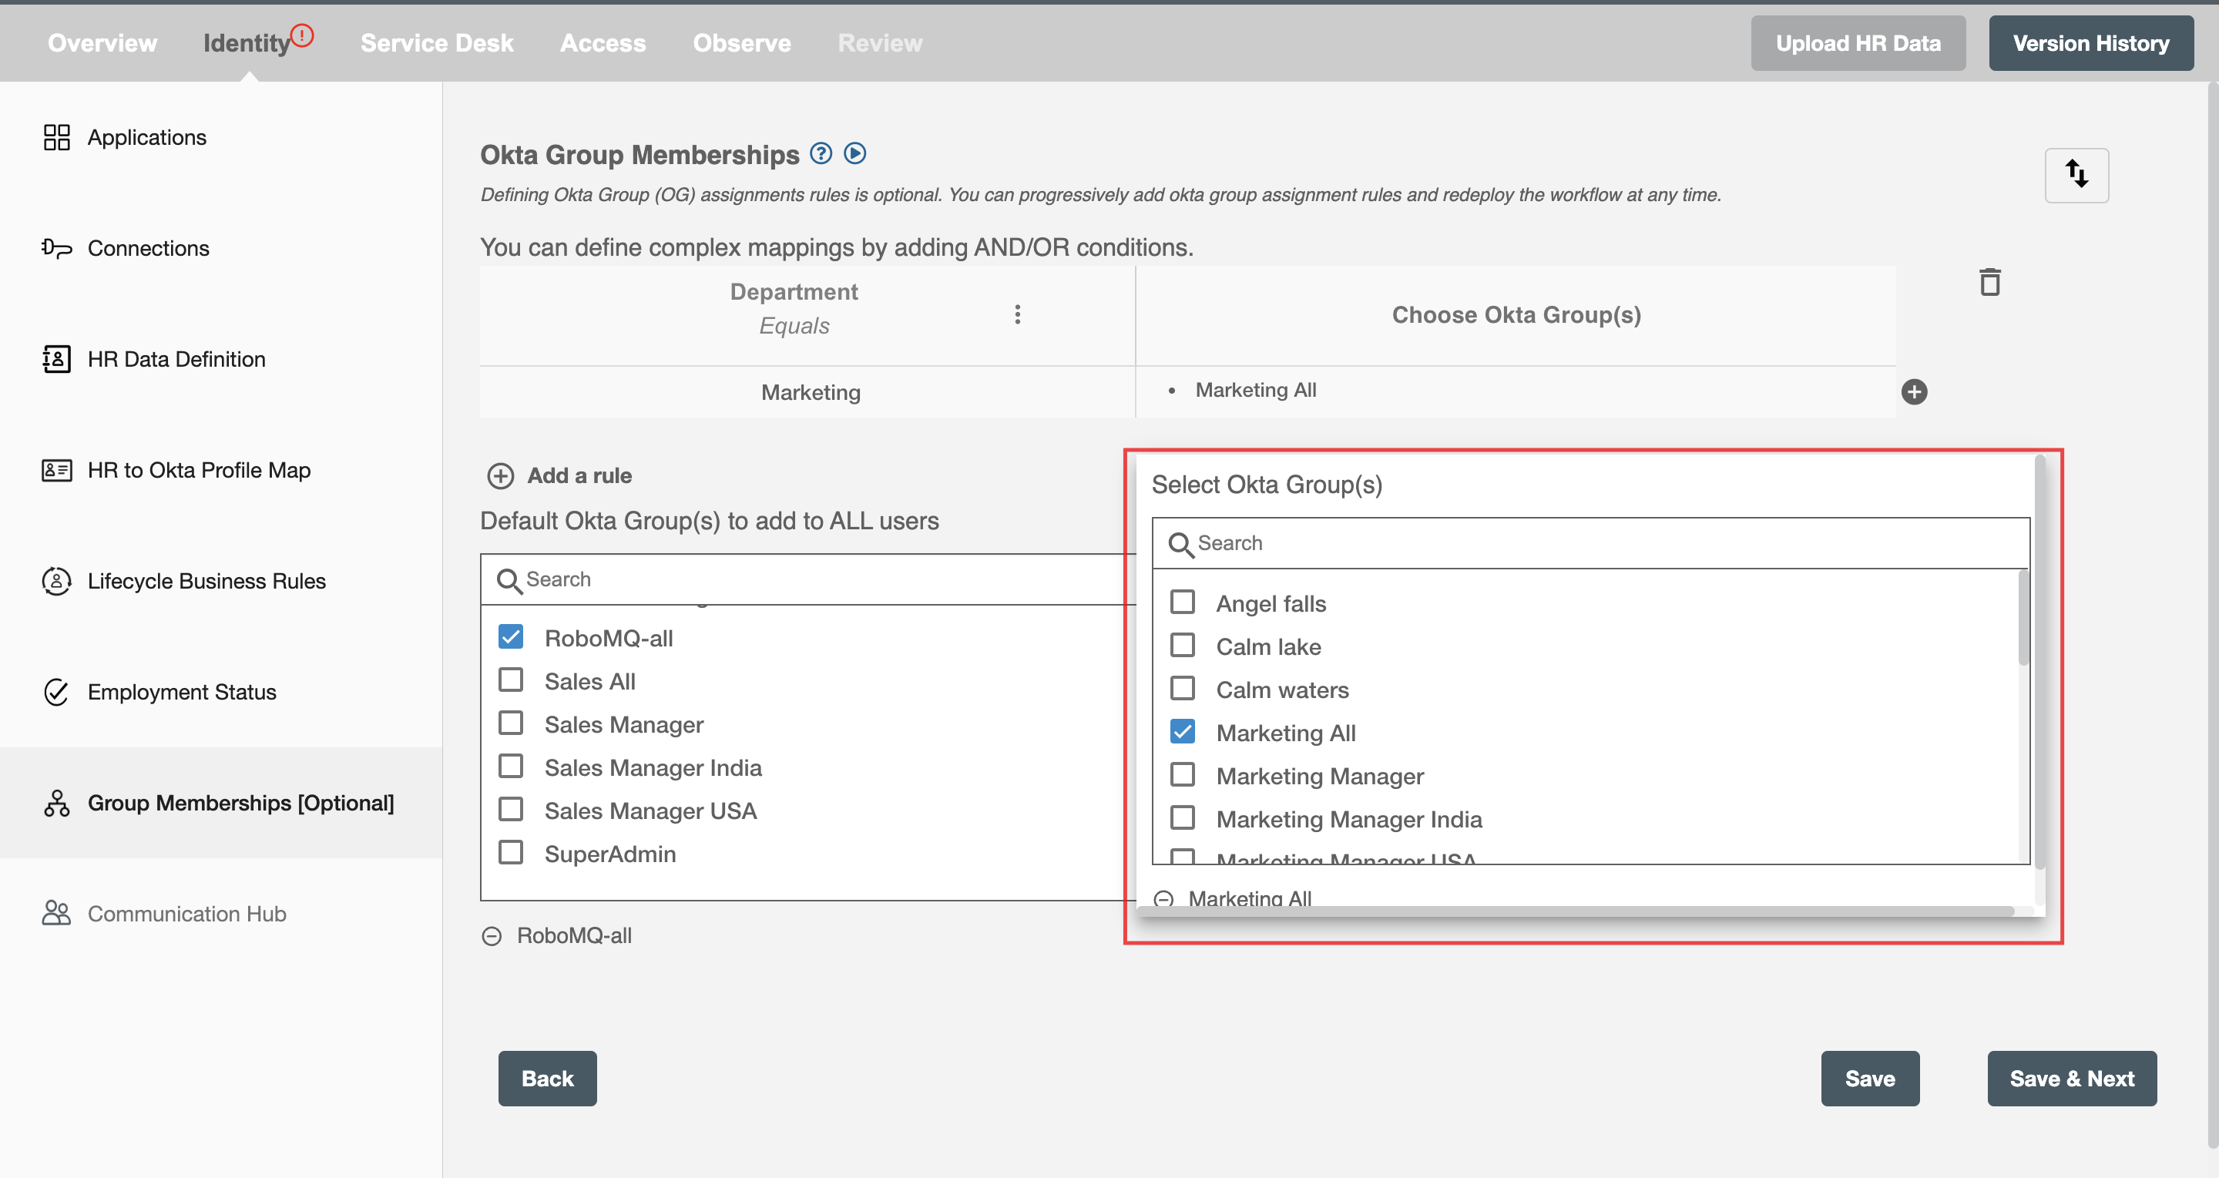Screen dimensions: 2219x1178
Task: Switch to the Identity tab
Action: [247, 43]
